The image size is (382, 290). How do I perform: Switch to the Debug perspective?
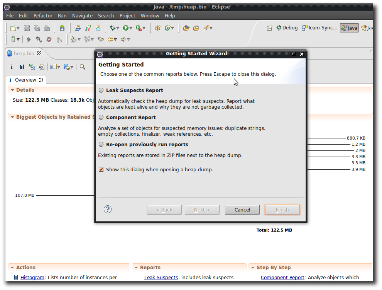coord(287,28)
